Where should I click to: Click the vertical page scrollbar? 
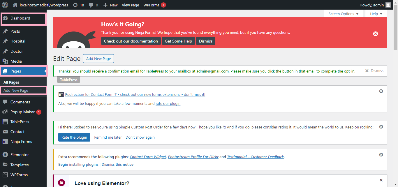coord(395,29)
